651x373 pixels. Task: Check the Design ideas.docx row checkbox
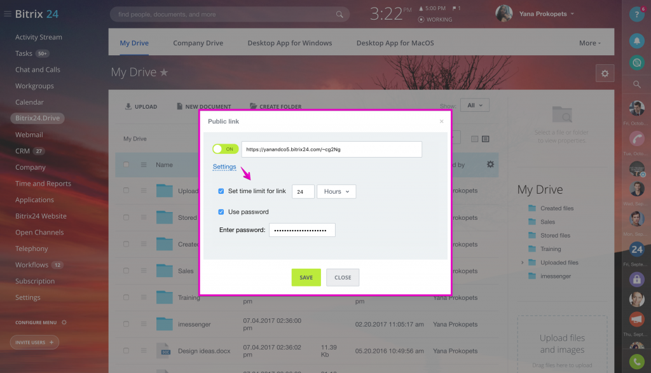(x=127, y=351)
